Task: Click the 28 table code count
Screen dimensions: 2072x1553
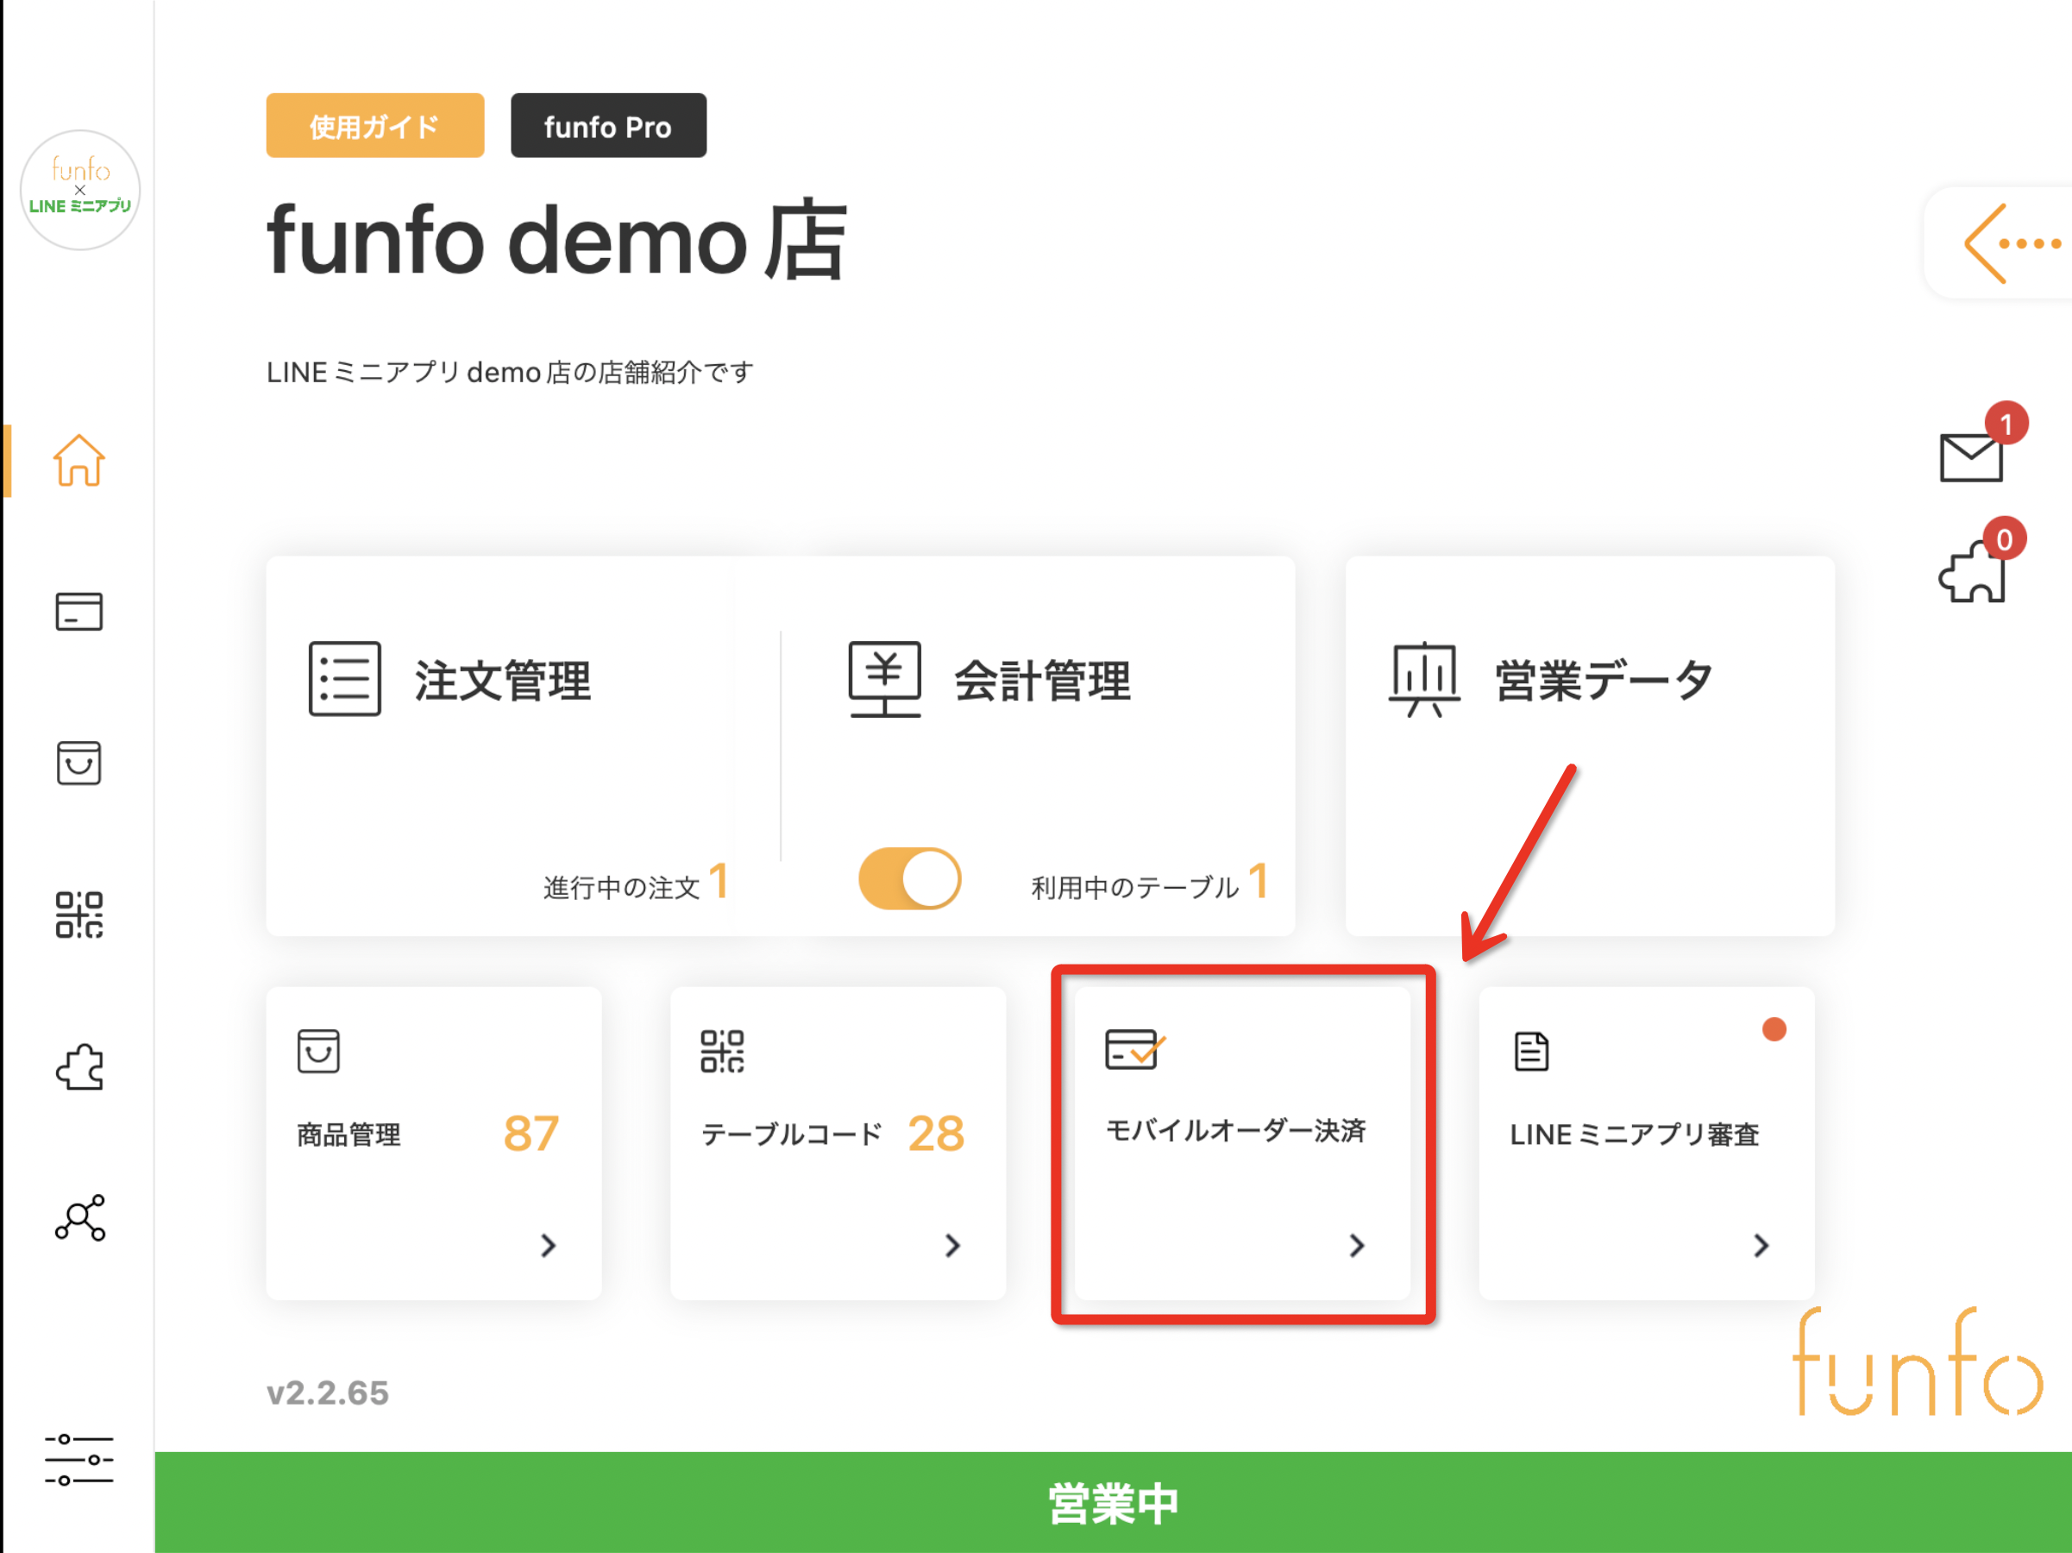Action: click(936, 1135)
